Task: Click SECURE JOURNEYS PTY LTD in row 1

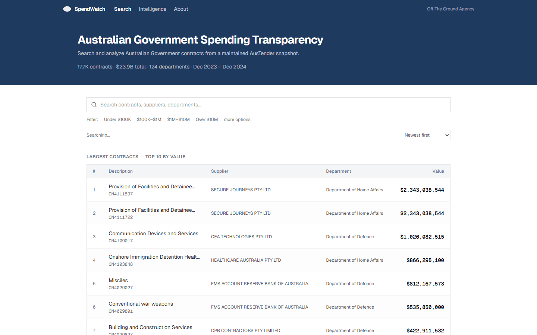Action: coord(241,190)
